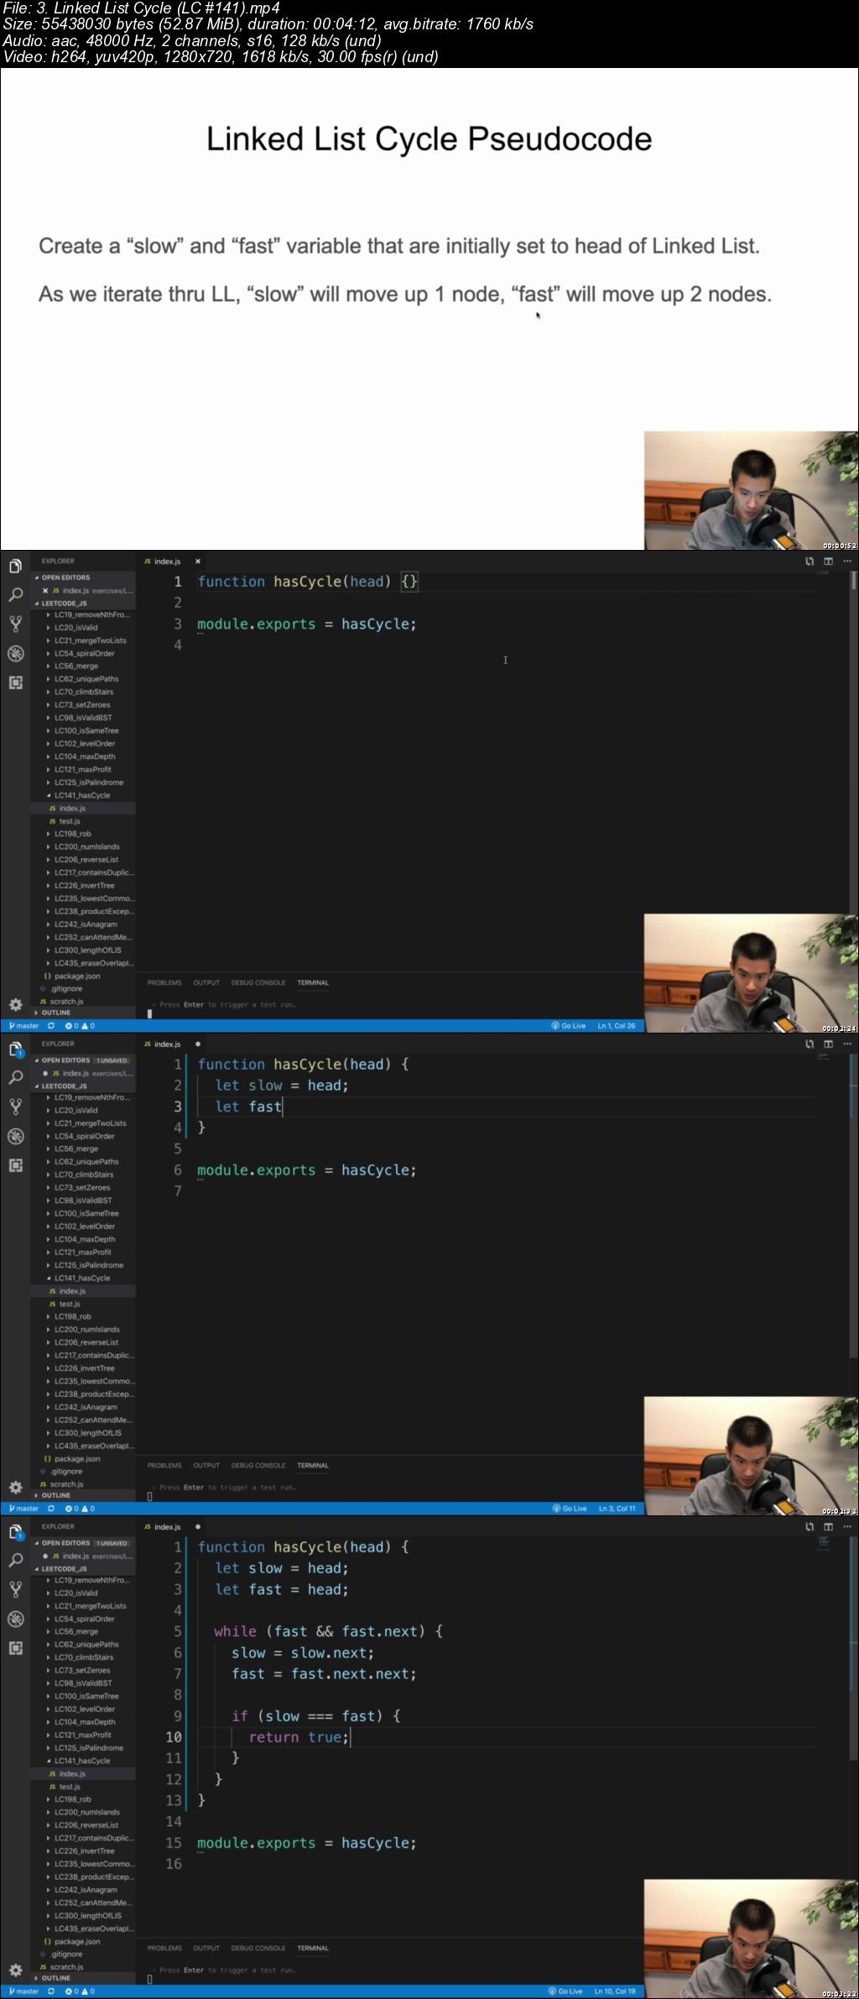Click the Ln 3, Col 11 cursor position indicator
Image resolution: width=859 pixels, height=1999 pixels.
[617, 1509]
